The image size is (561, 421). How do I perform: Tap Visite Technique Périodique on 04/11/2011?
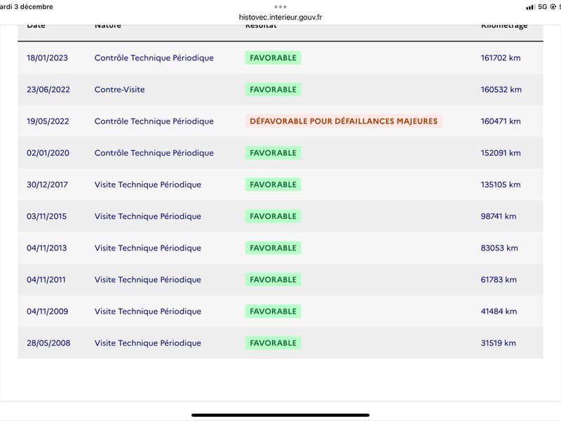148,279
